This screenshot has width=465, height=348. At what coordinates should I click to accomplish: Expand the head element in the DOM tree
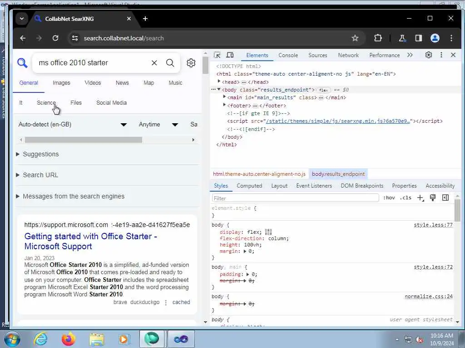click(219, 82)
